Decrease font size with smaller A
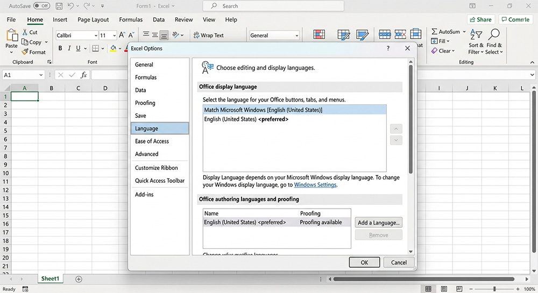The height and width of the screenshot is (293, 538). (131, 35)
